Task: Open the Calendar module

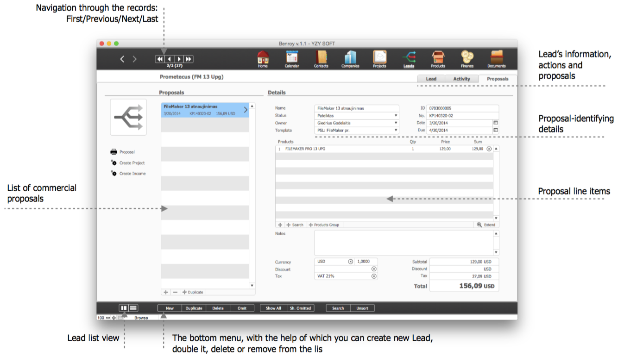Action: 292,58
